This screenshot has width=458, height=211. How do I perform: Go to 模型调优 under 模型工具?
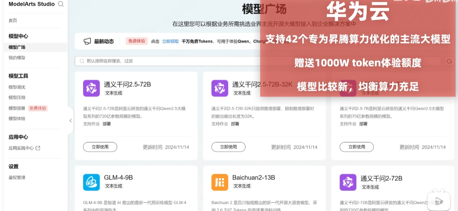click(17, 87)
